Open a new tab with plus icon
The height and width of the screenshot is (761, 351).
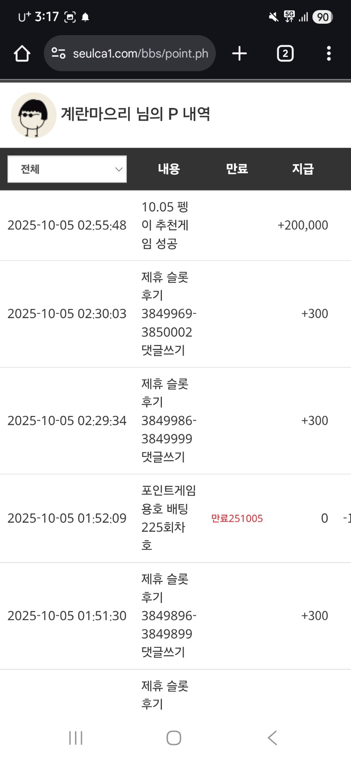pyautogui.click(x=240, y=54)
